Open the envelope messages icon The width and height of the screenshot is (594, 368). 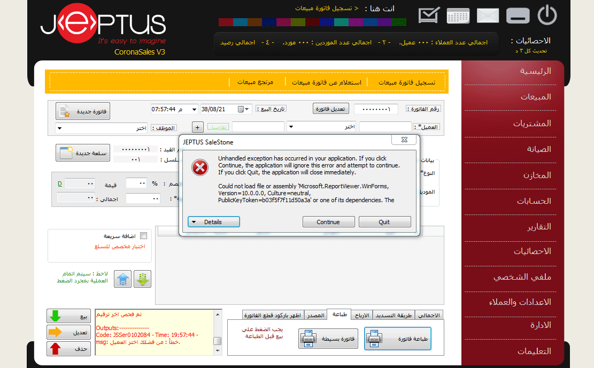(x=488, y=16)
